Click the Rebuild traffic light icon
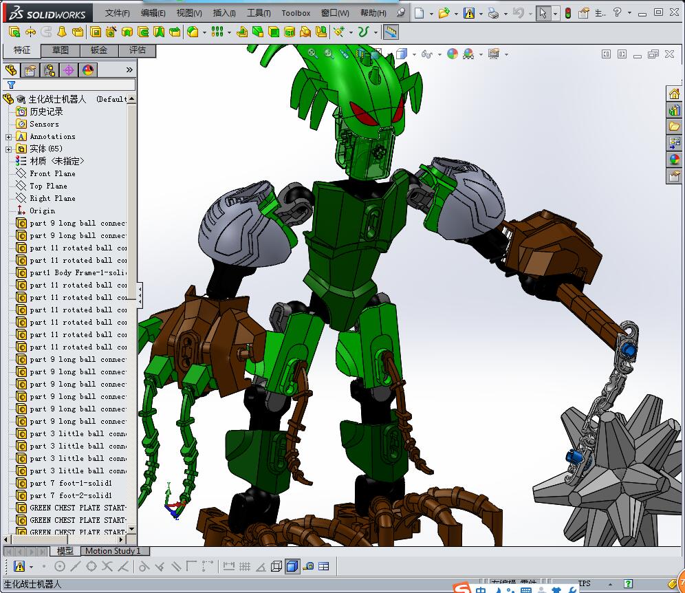 tap(568, 13)
